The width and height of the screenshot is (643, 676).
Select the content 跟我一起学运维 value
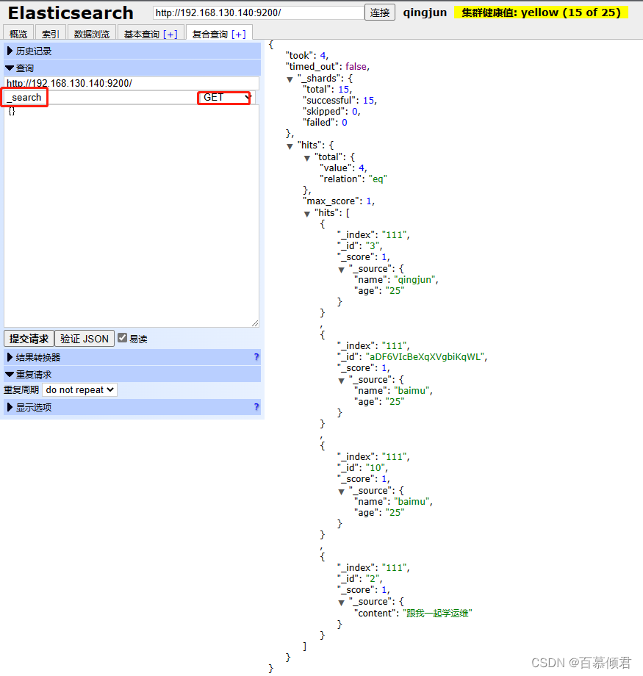[x=438, y=613]
